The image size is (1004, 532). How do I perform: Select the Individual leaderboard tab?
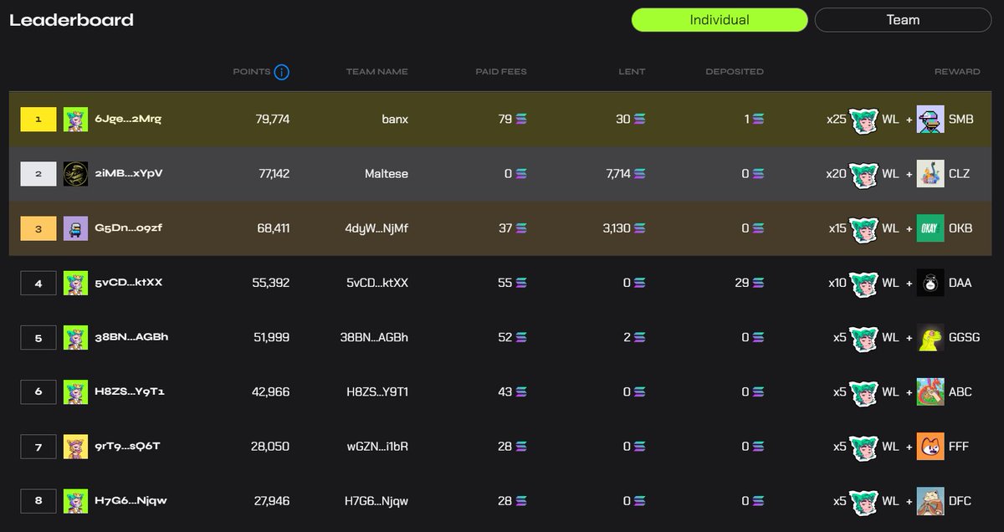[719, 19]
